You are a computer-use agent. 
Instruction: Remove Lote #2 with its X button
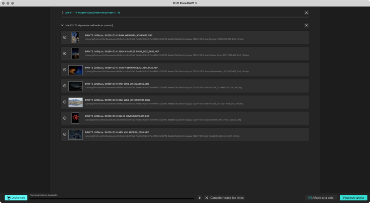[x=306, y=26]
